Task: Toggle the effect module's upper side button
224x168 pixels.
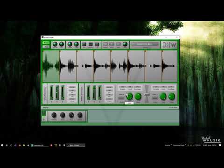Action: pos(44,113)
